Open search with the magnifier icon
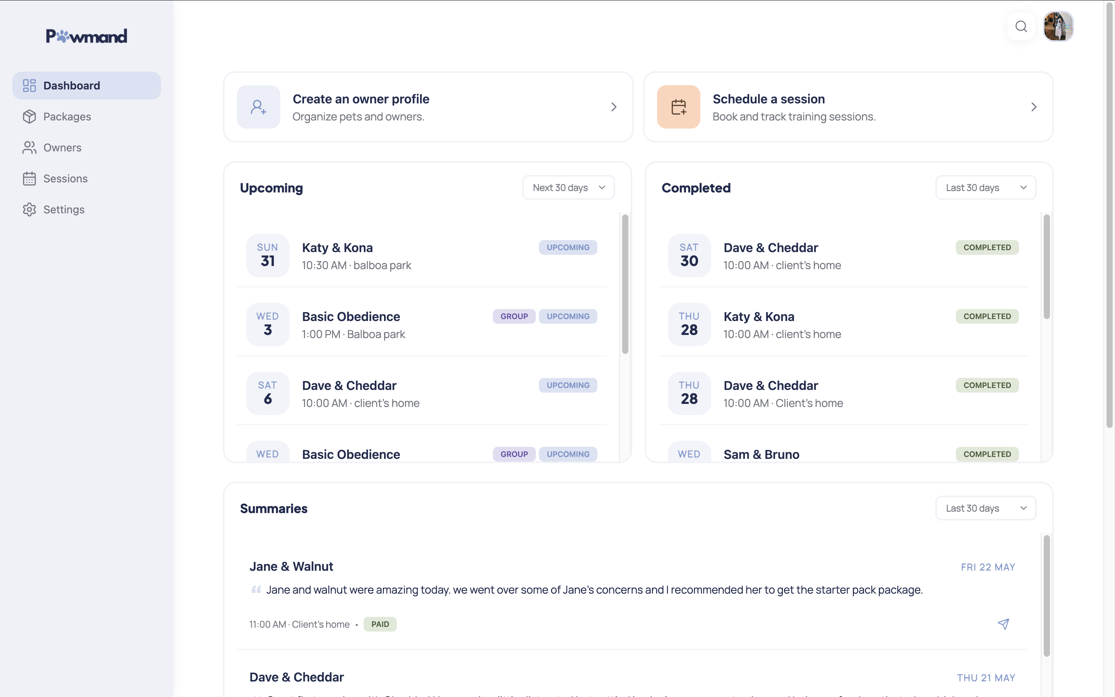The width and height of the screenshot is (1115, 697). click(x=1021, y=26)
